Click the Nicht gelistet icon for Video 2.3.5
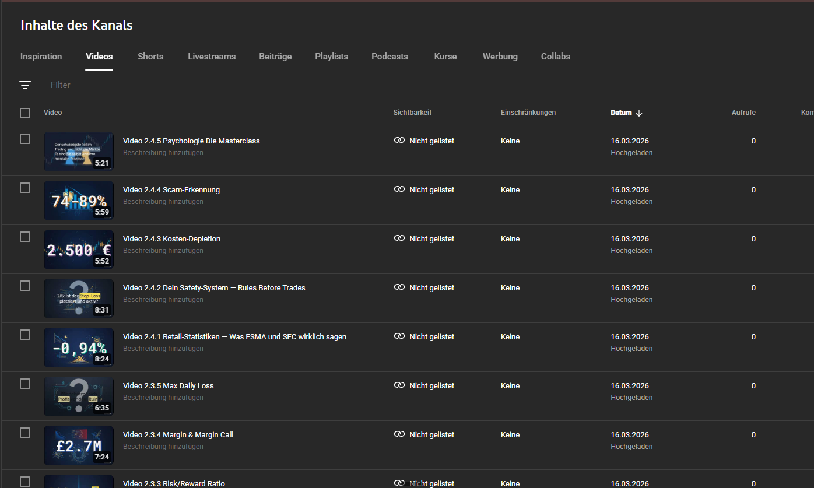Screen dimensions: 814x488 point(399,385)
